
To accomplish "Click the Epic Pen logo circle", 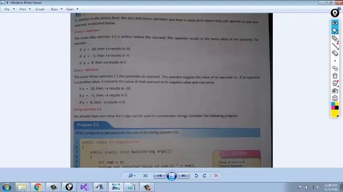I will click(334, 13).
